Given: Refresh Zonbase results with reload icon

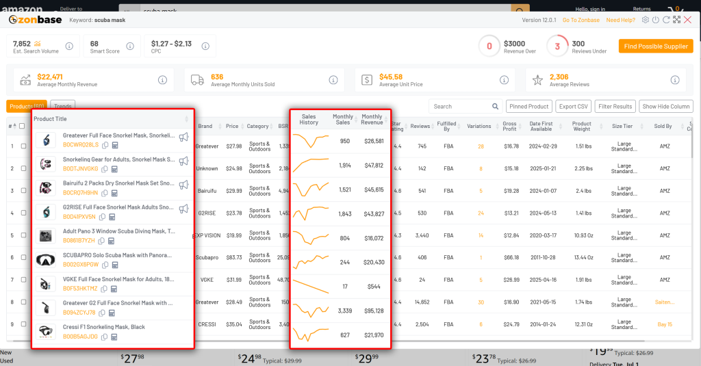Looking at the screenshot, I should coord(666,20).
